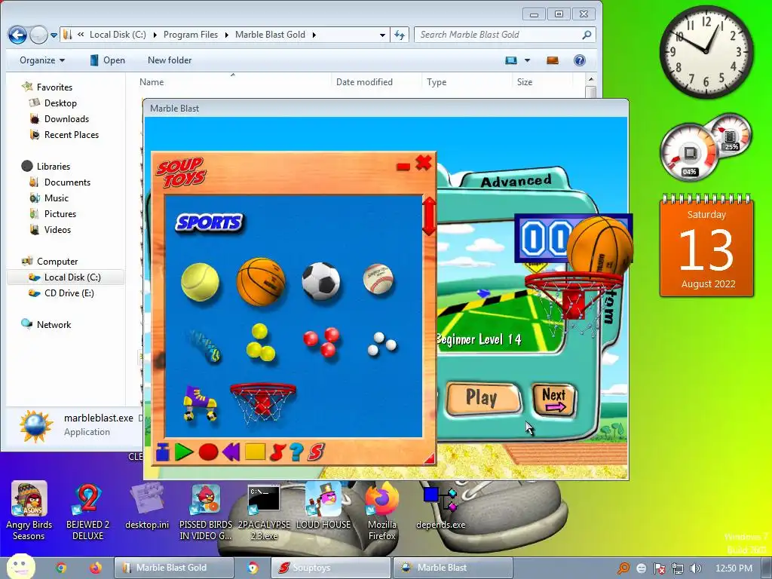The width and height of the screenshot is (772, 579).
Task: Expand the address bar history dropdown
Action: (382, 35)
